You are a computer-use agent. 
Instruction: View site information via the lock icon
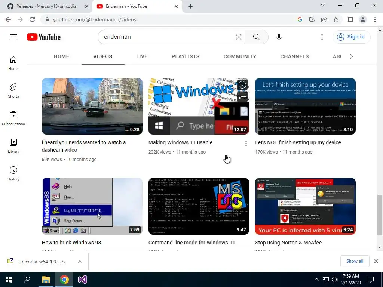tap(47, 19)
